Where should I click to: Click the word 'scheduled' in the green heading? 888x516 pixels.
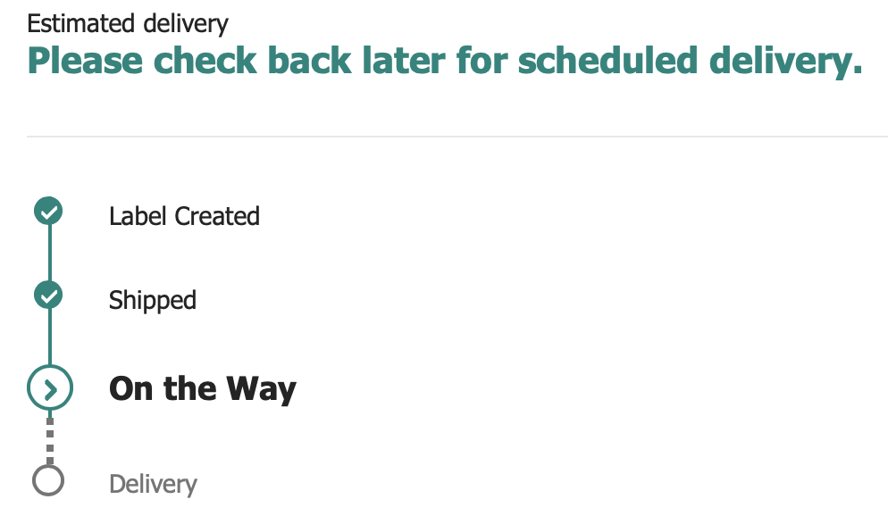(x=607, y=61)
